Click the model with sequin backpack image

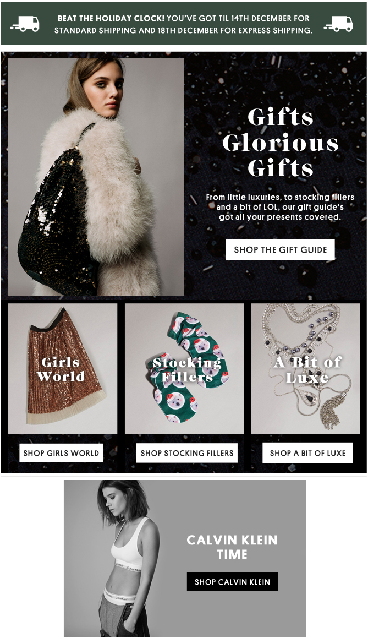[96, 177]
